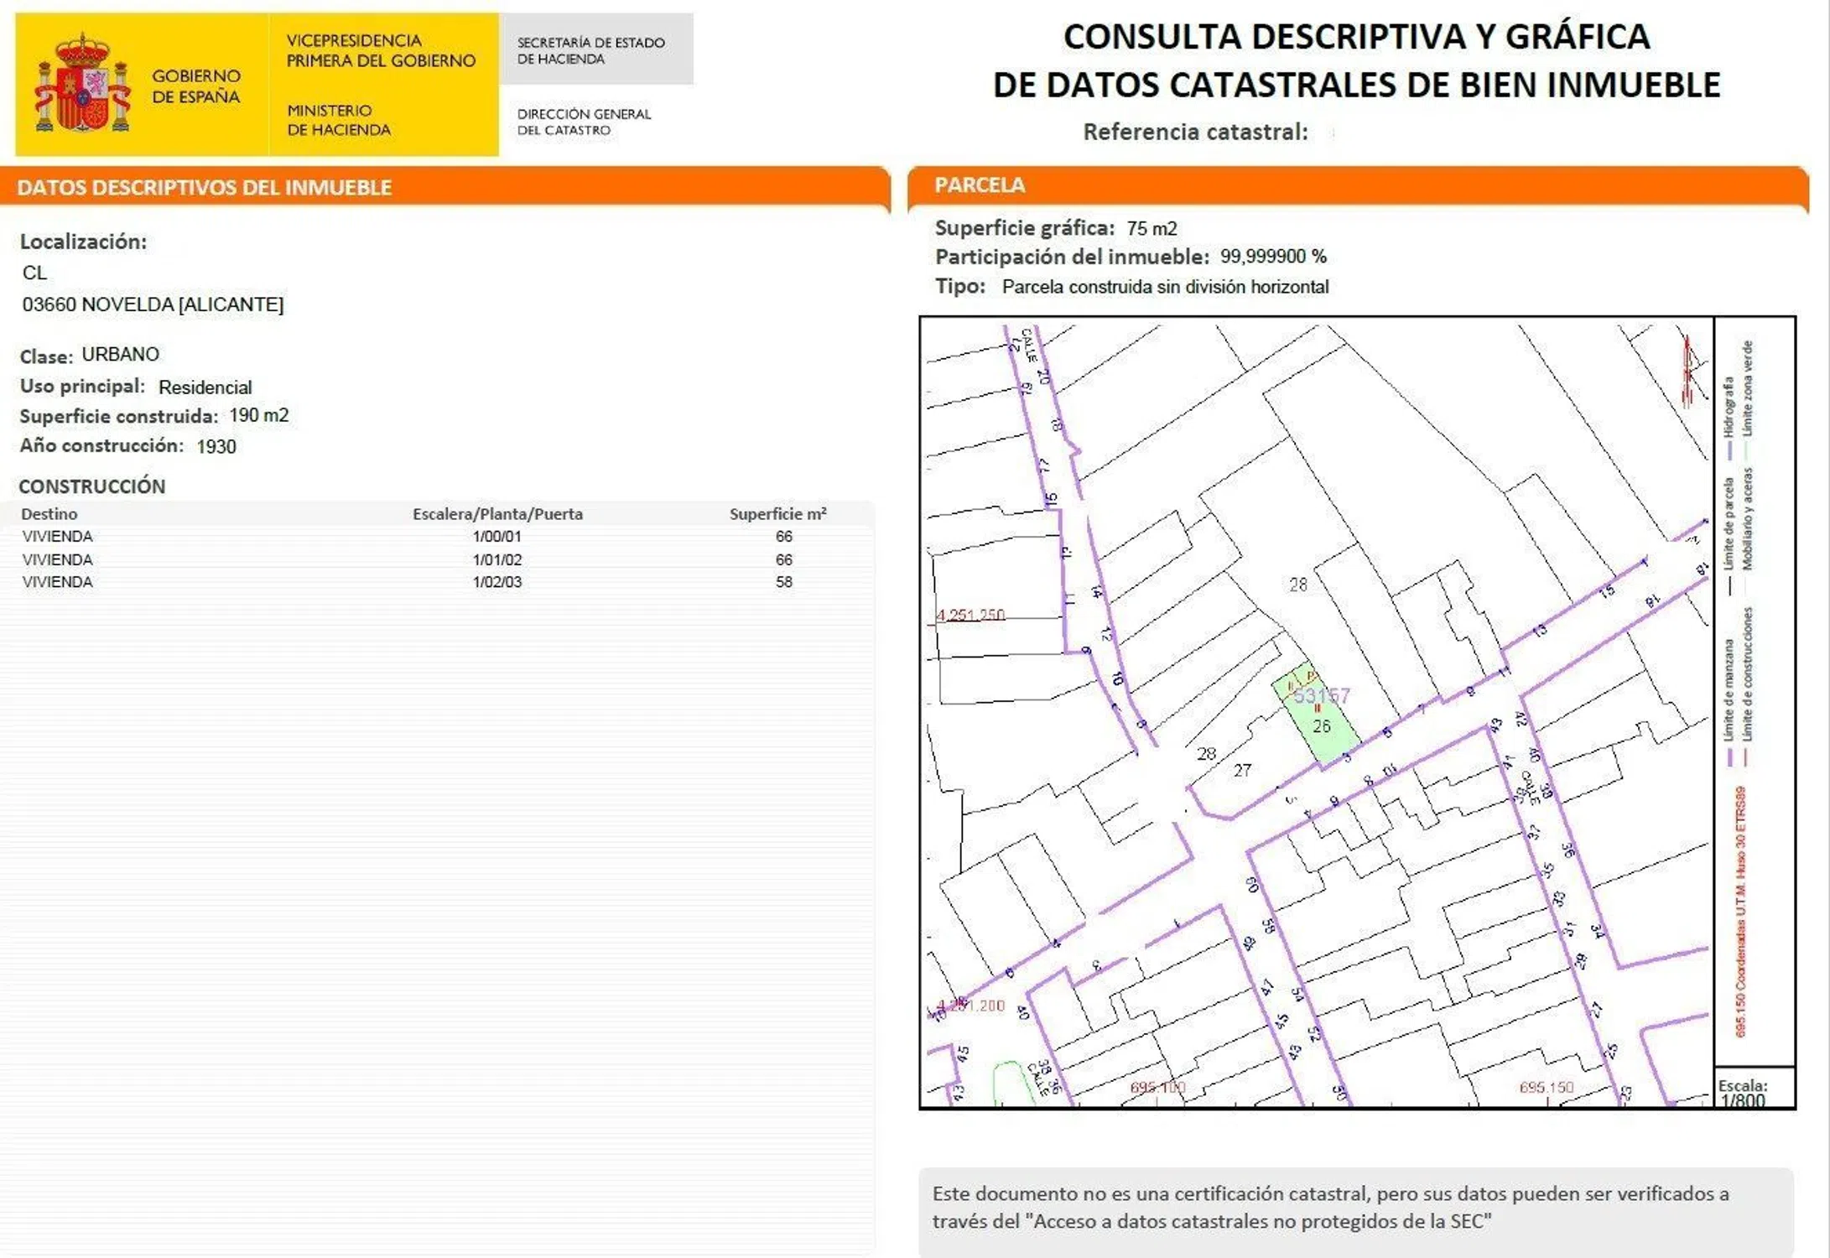The width and height of the screenshot is (1830, 1258).
Task: Click the 4.251.250 coordinate label on map
Action: [970, 615]
